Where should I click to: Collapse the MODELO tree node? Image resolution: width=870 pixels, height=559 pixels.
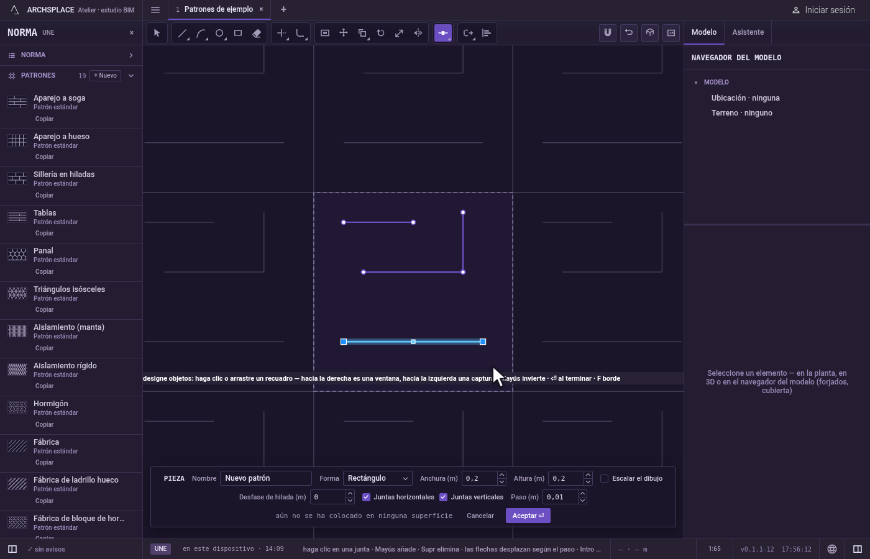[x=696, y=82]
